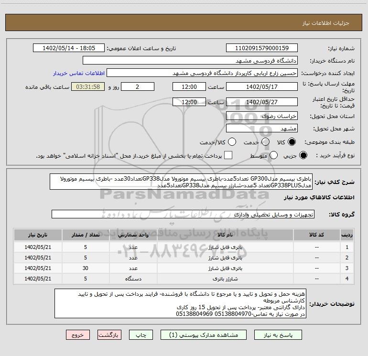Click the price validity date 1402/05/27
368x356 pixels.
pos(262,102)
